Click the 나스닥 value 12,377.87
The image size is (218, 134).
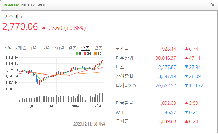coord(166,67)
